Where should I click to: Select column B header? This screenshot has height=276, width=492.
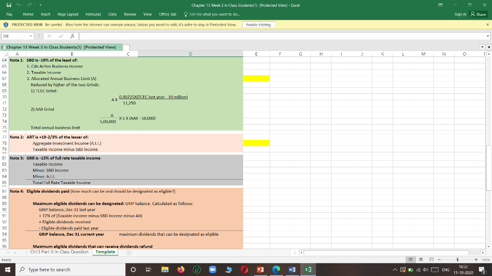click(x=72, y=54)
